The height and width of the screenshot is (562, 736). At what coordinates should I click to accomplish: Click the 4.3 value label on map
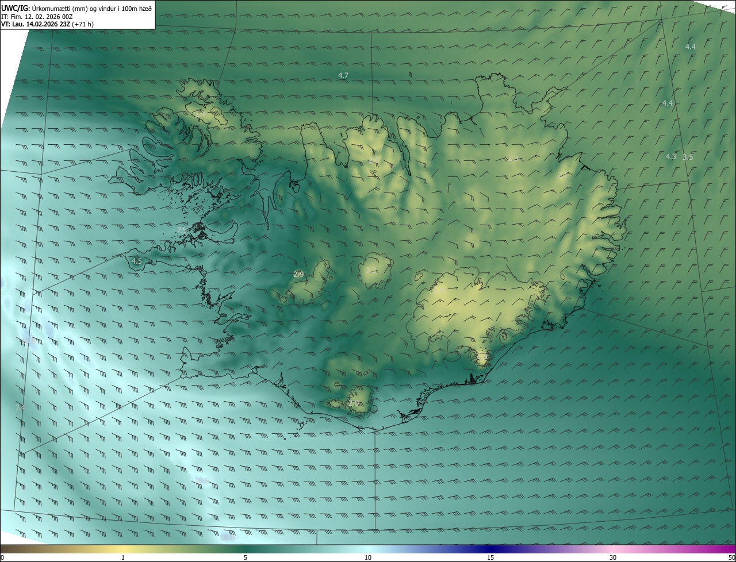point(670,156)
